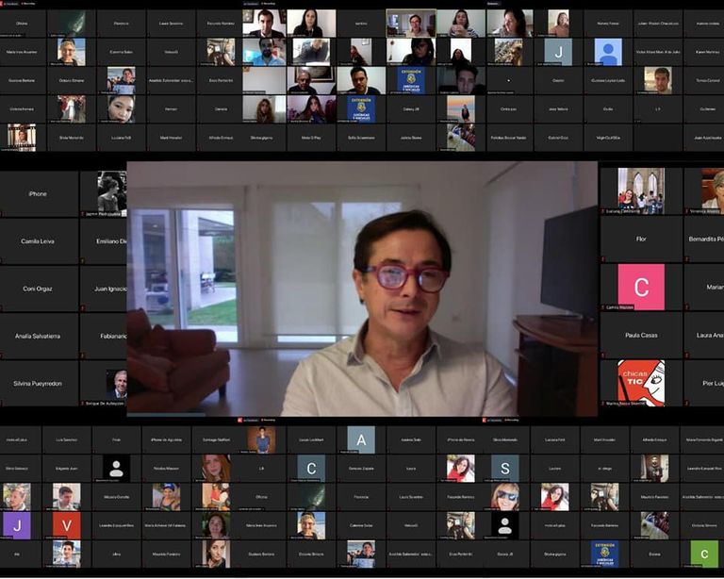Select the Paula Casas participant tile
724x579 pixels.
pos(641,335)
